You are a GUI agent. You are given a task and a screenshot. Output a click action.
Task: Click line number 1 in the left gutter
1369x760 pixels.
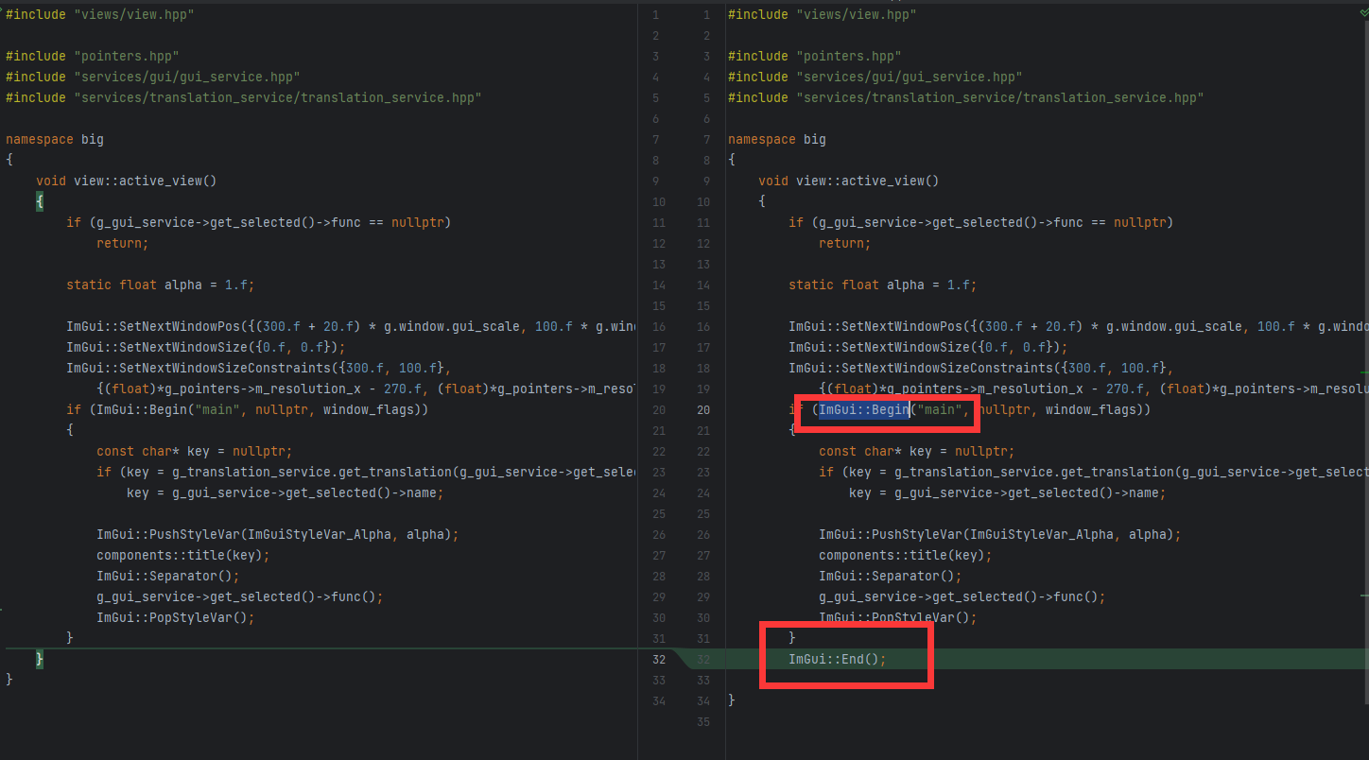click(655, 13)
